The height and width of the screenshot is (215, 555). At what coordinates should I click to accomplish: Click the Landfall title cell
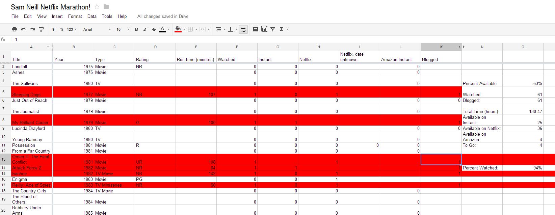click(x=31, y=66)
